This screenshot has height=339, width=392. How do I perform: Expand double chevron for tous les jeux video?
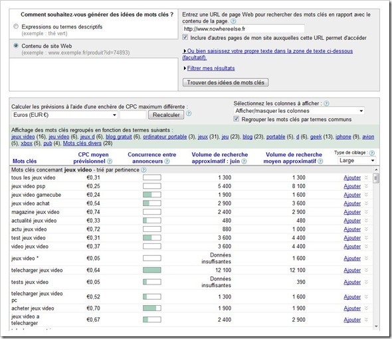pyautogui.click(x=366, y=177)
